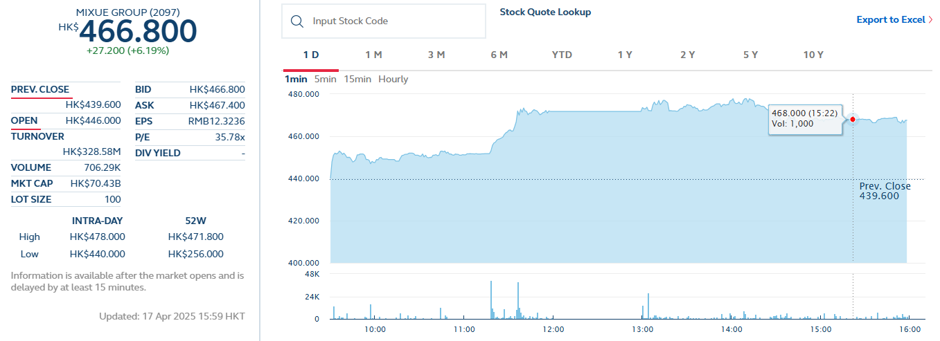Select the Hourly interval option
This screenshot has width=940, height=341.
coord(393,80)
